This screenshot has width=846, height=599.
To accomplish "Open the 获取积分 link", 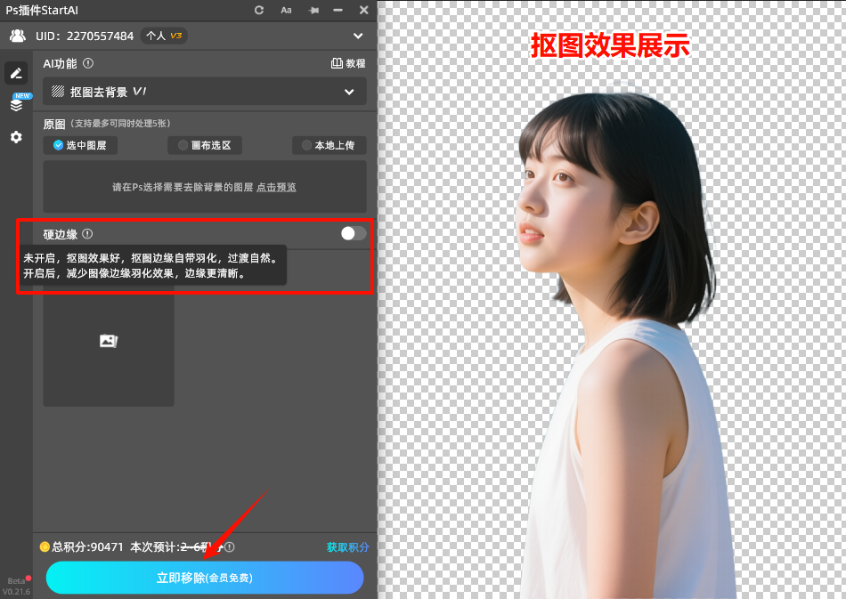I will tap(346, 547).
